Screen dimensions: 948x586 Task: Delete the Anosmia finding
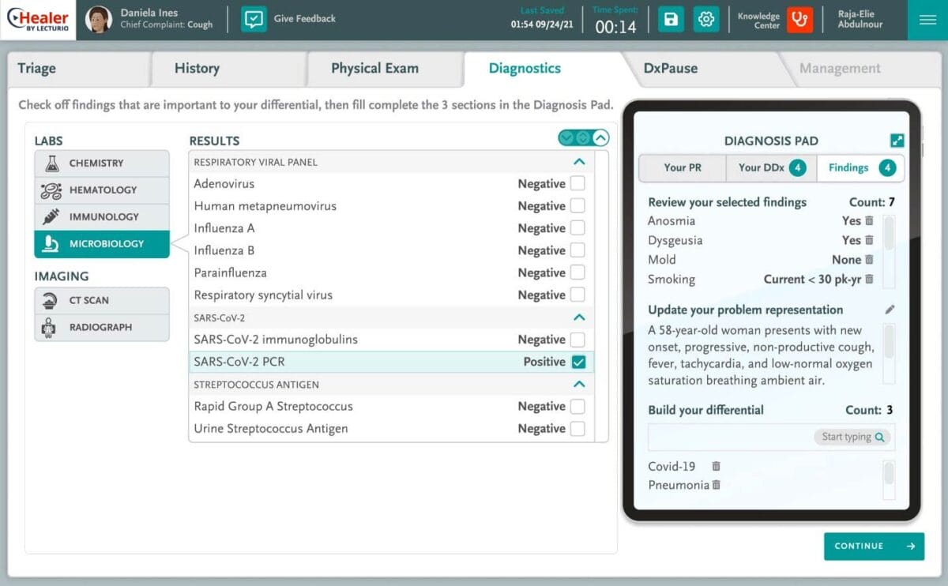[869, 221]
